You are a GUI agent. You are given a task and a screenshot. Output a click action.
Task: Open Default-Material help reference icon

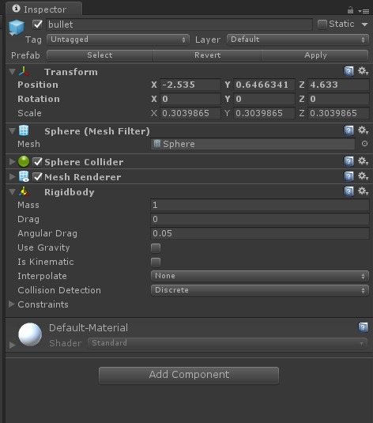(x=363, y=327)
